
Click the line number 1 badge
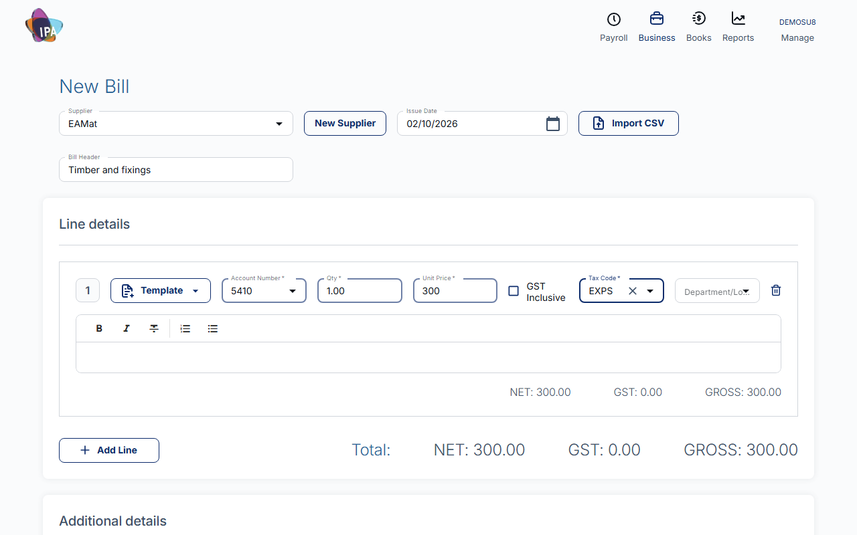(88, 291)
